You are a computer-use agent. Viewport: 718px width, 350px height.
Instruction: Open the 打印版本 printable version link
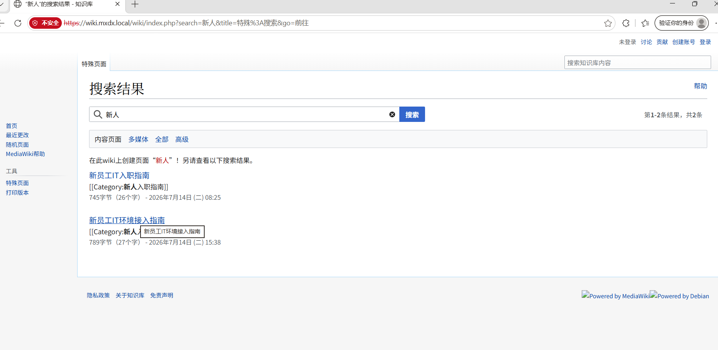tap(17, 192)
